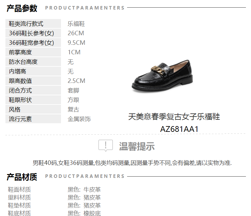
Task: Click the 9.5CM shoe width value
Action: pos(76,43)
